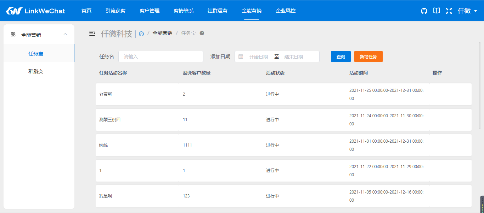Open 社群运营 top menu
The image size is (484, 213).
click(218, 11)
